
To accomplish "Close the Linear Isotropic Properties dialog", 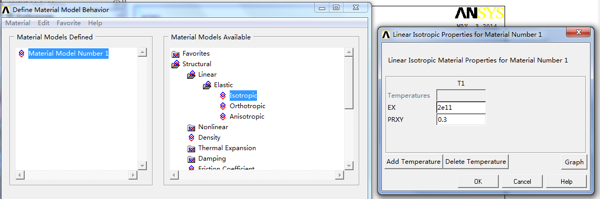I will tap(579, 32).
